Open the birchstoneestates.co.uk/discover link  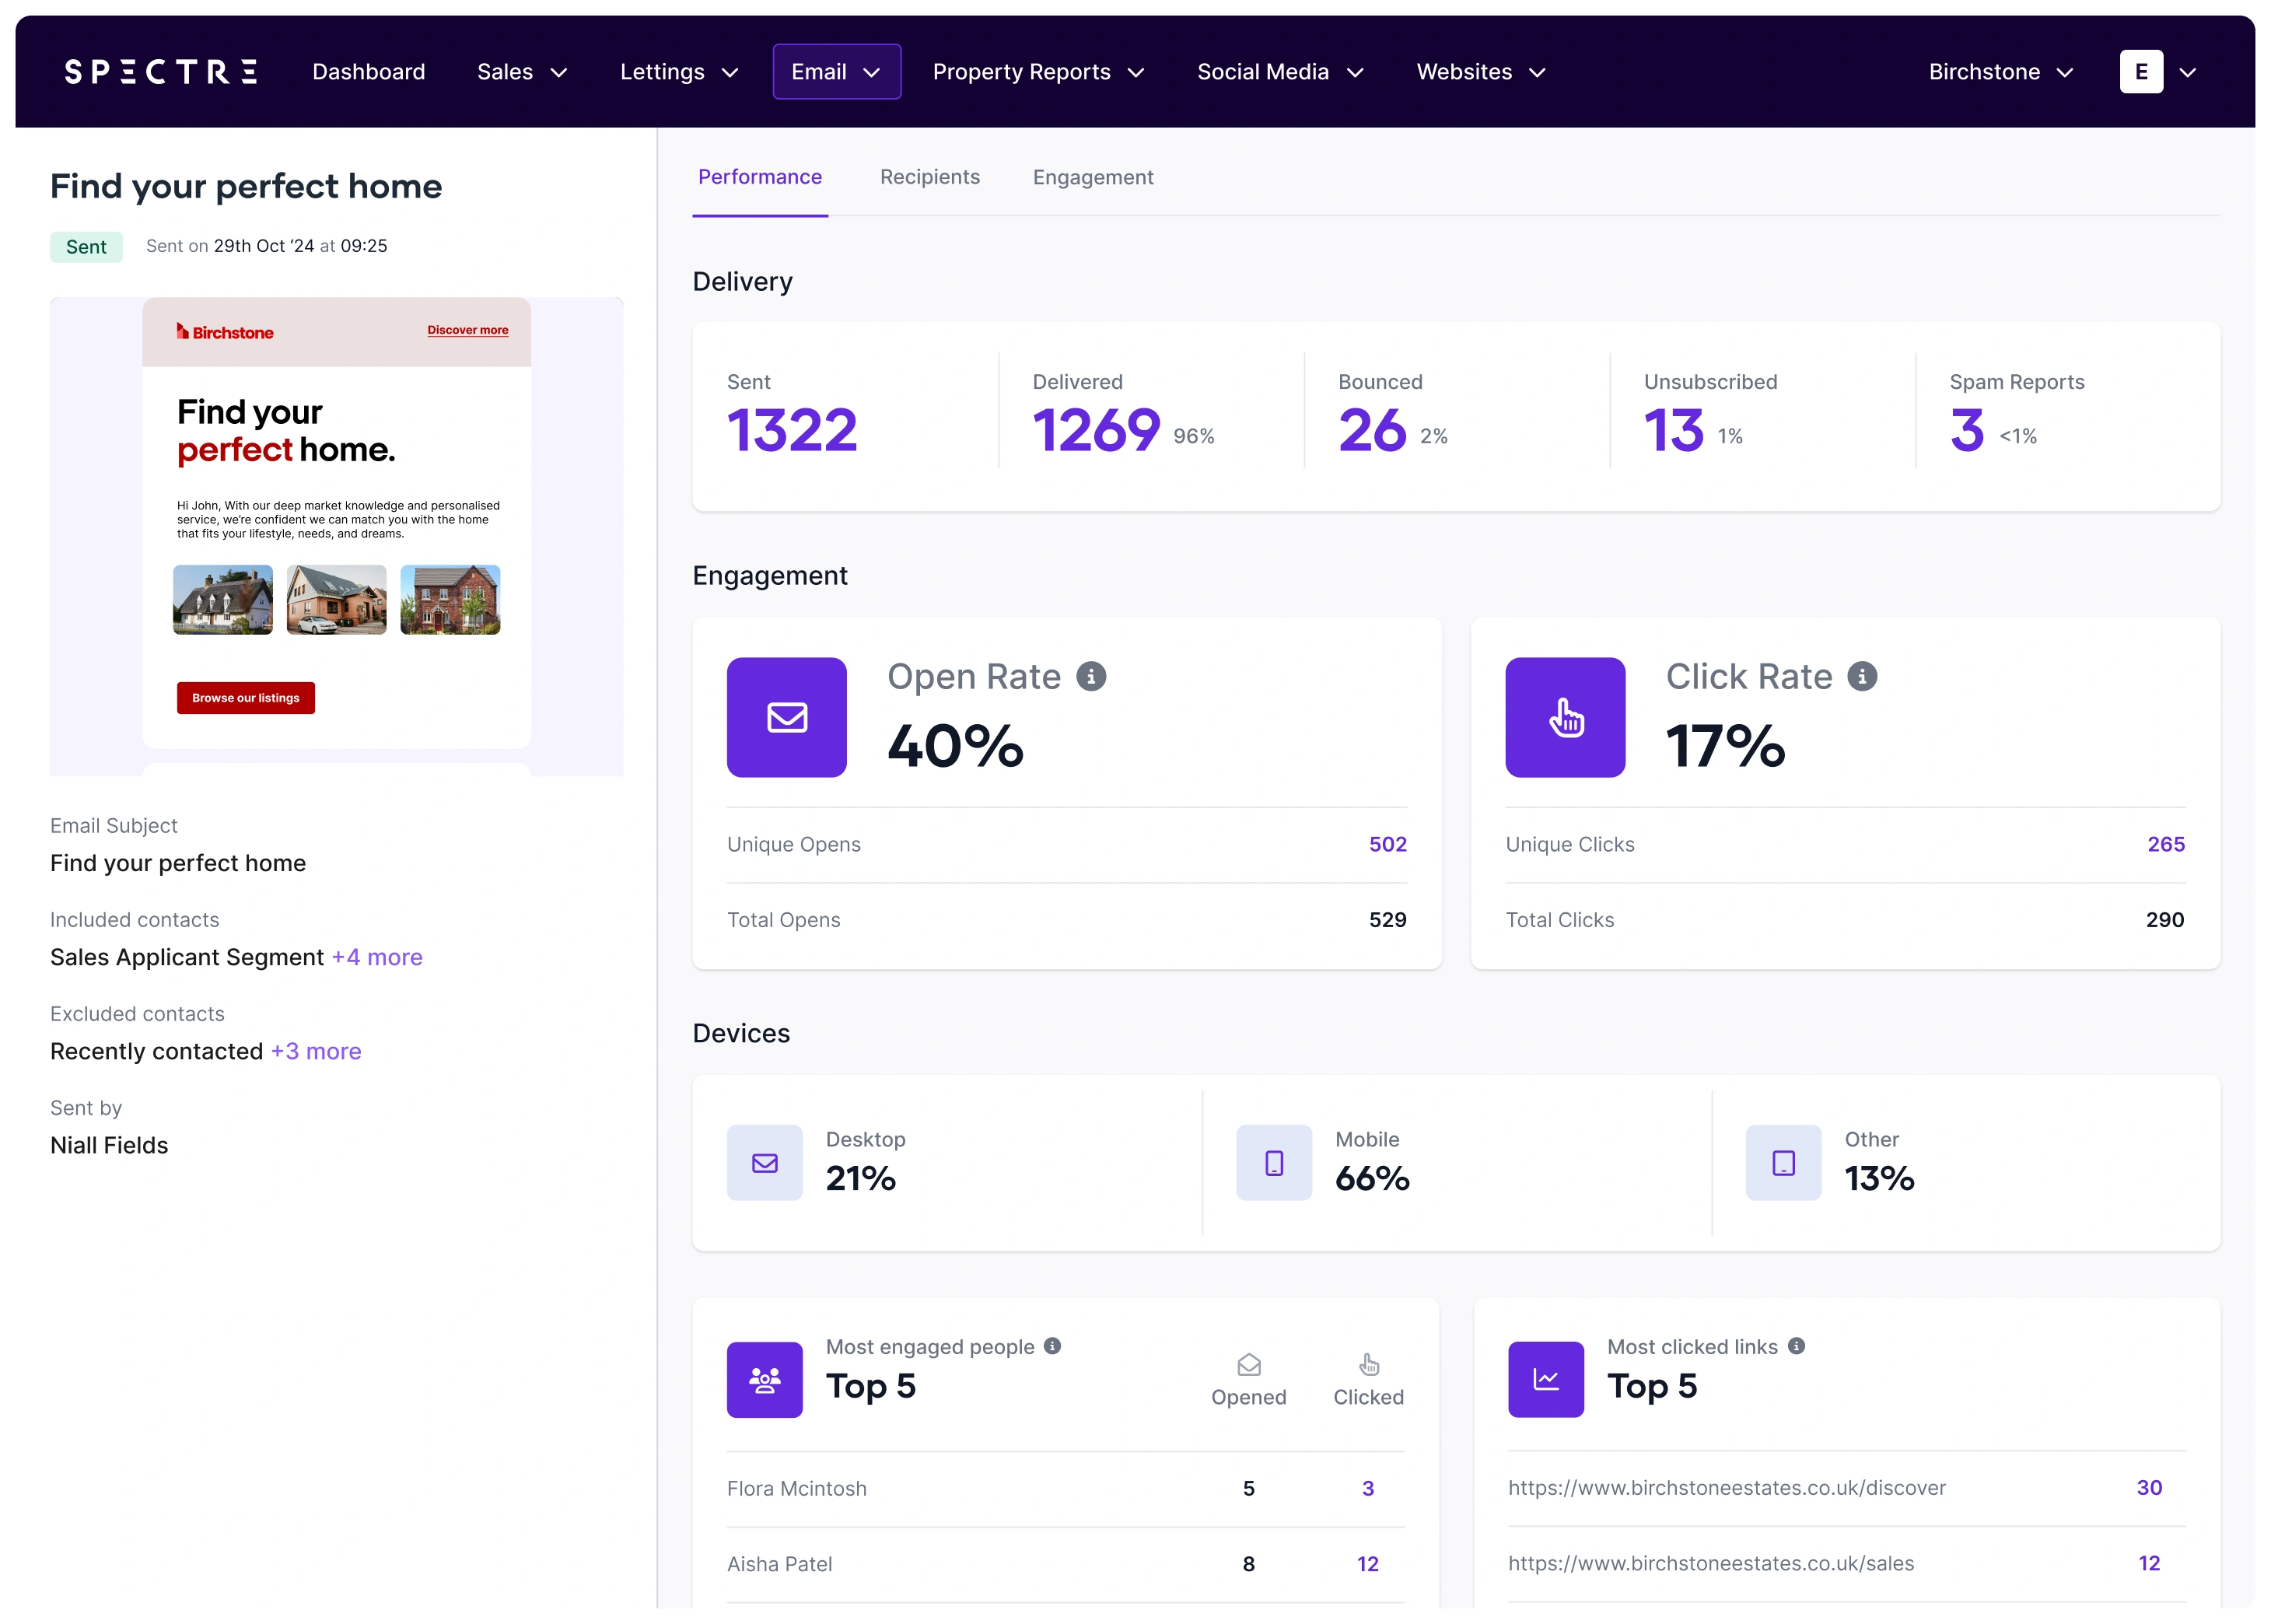point(1726,1488)
